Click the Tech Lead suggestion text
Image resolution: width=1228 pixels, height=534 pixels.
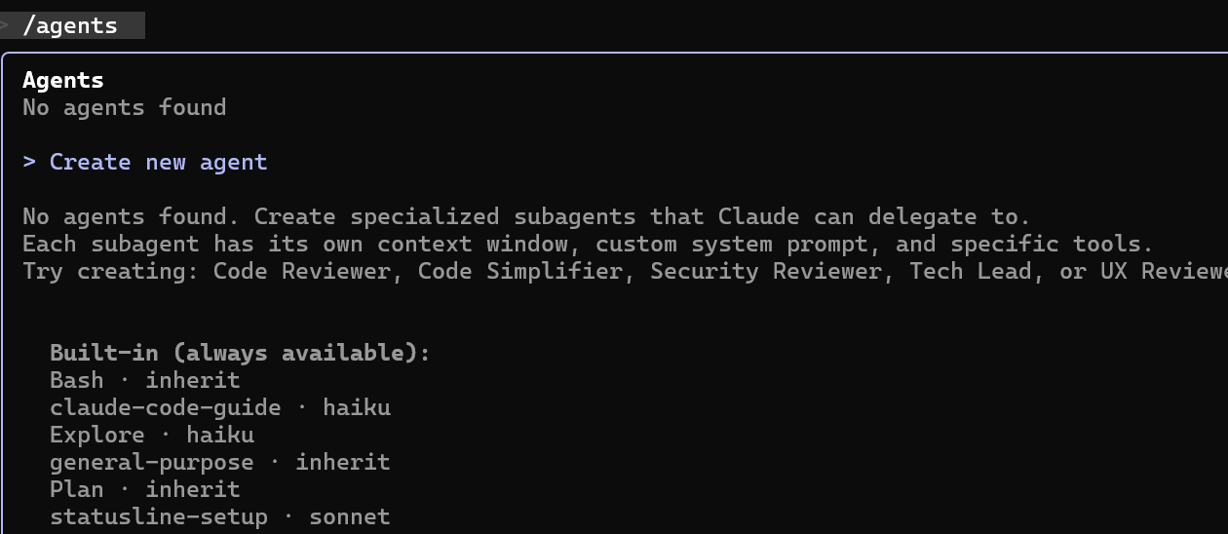tap(970, 271)
